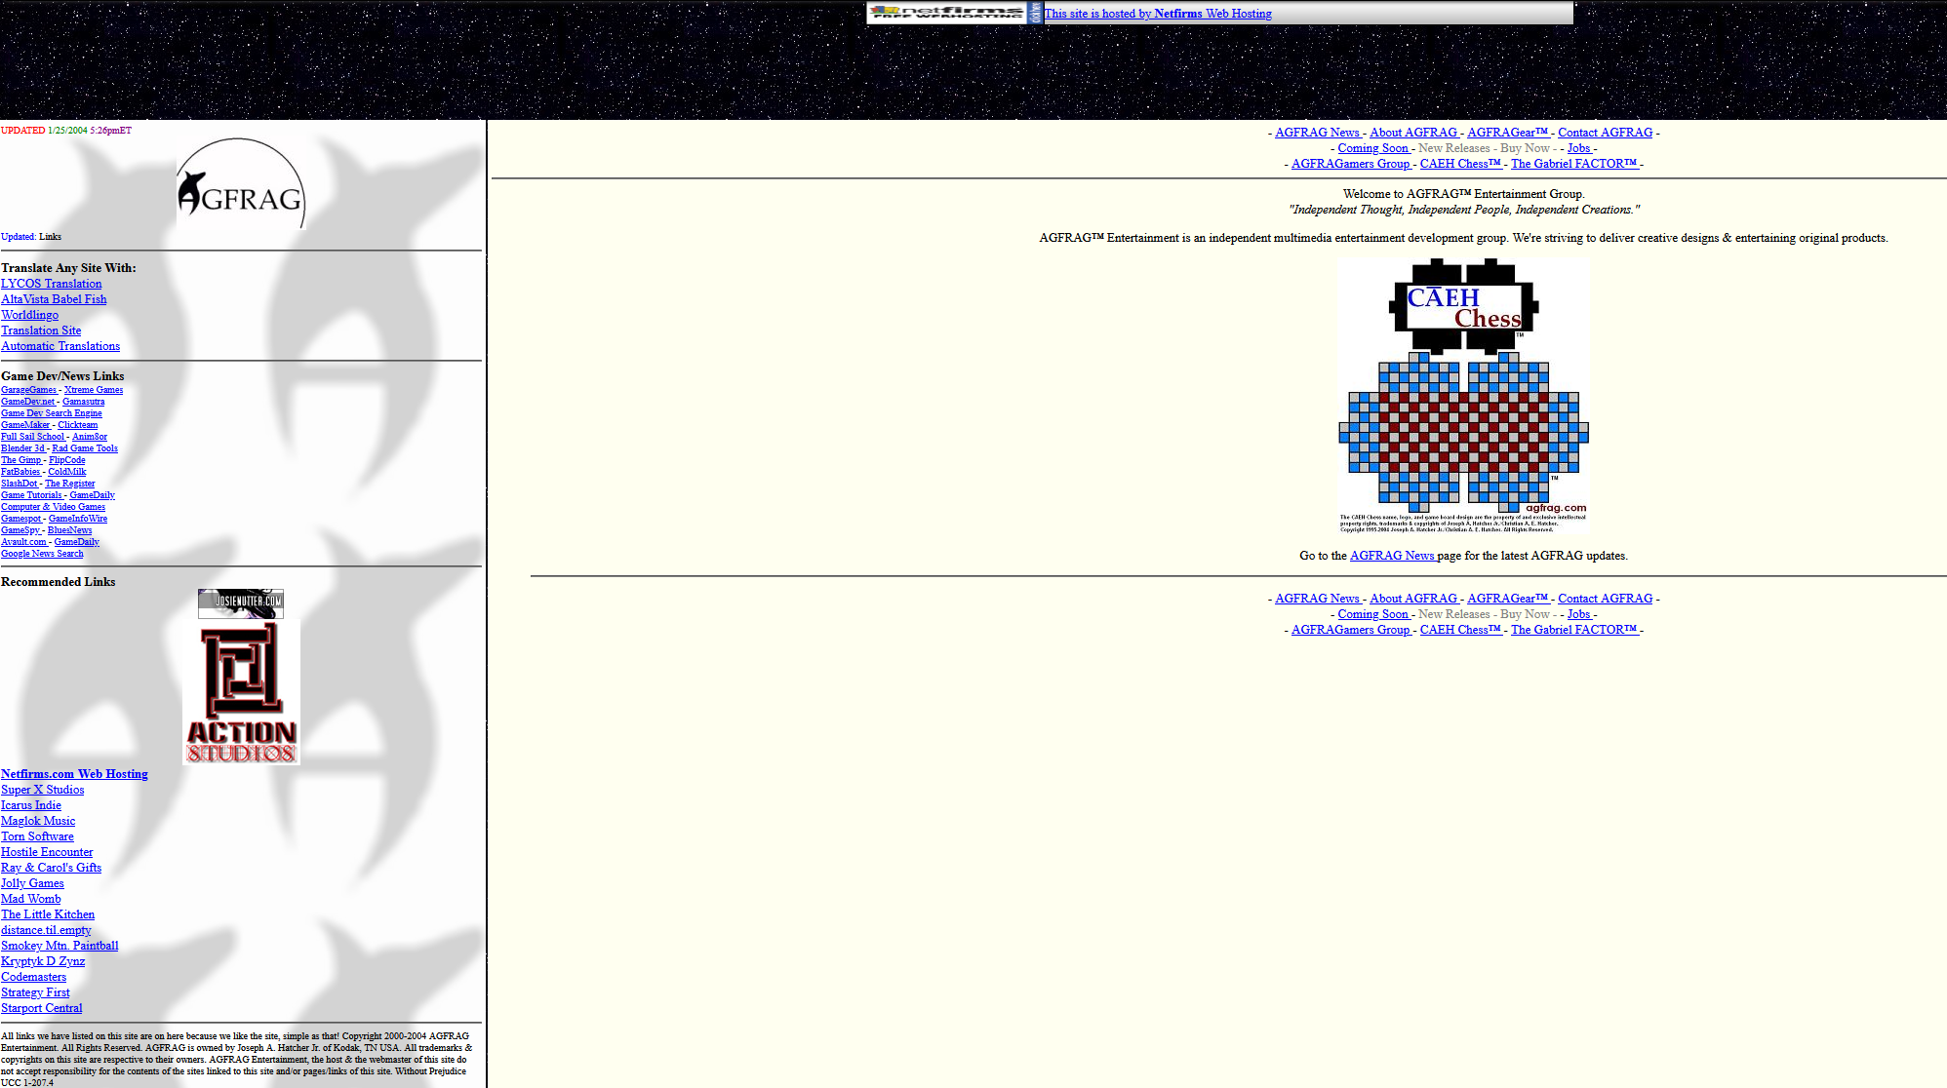Image resolution: width=1947 pixels, height=1088 pixels.
Task: Click The Gabriel FACTOR link
Action: click(1574, 163)
